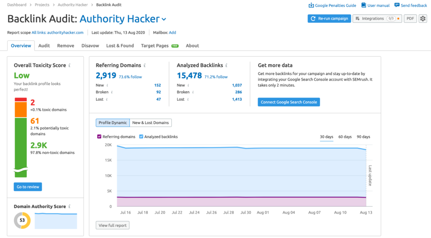This screenshot has height=238, width=431.
Task: Click the Google Penalties Guide download icon
Action: [x=311, y=5]
